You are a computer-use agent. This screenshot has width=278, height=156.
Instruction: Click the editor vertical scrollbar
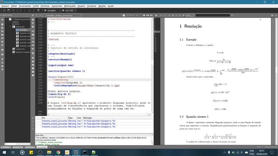point(152,65)
